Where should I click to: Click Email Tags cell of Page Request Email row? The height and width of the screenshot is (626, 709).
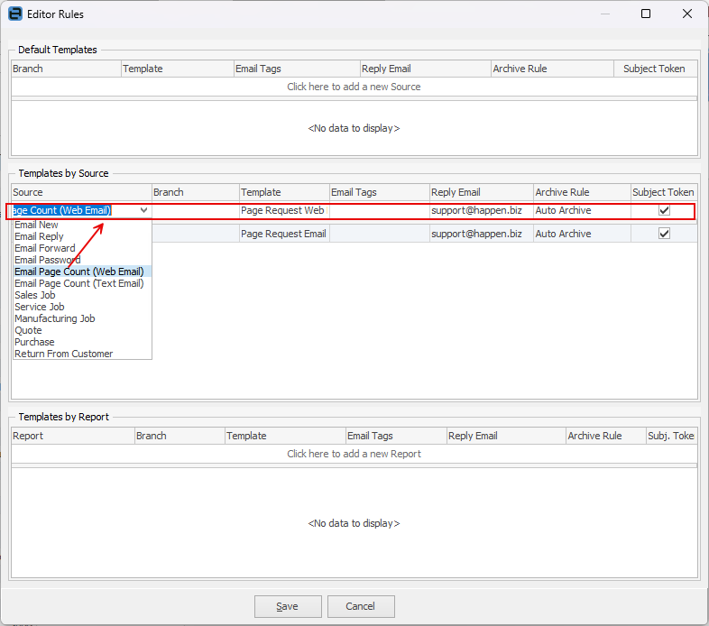[x=380, y=234]
